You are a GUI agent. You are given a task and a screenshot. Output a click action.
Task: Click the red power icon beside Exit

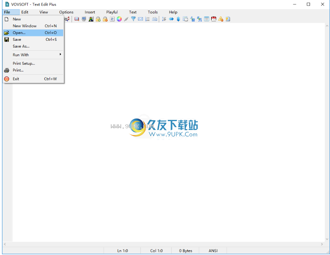click(x=6, y=79)
